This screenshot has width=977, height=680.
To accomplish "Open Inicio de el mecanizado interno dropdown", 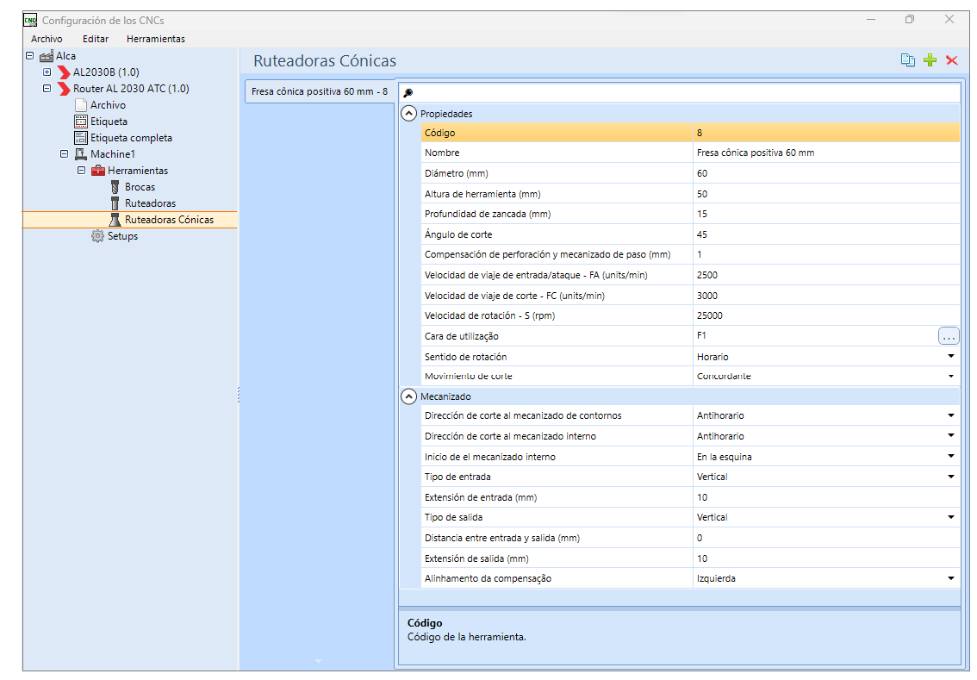I will click(x=951, y=456).
